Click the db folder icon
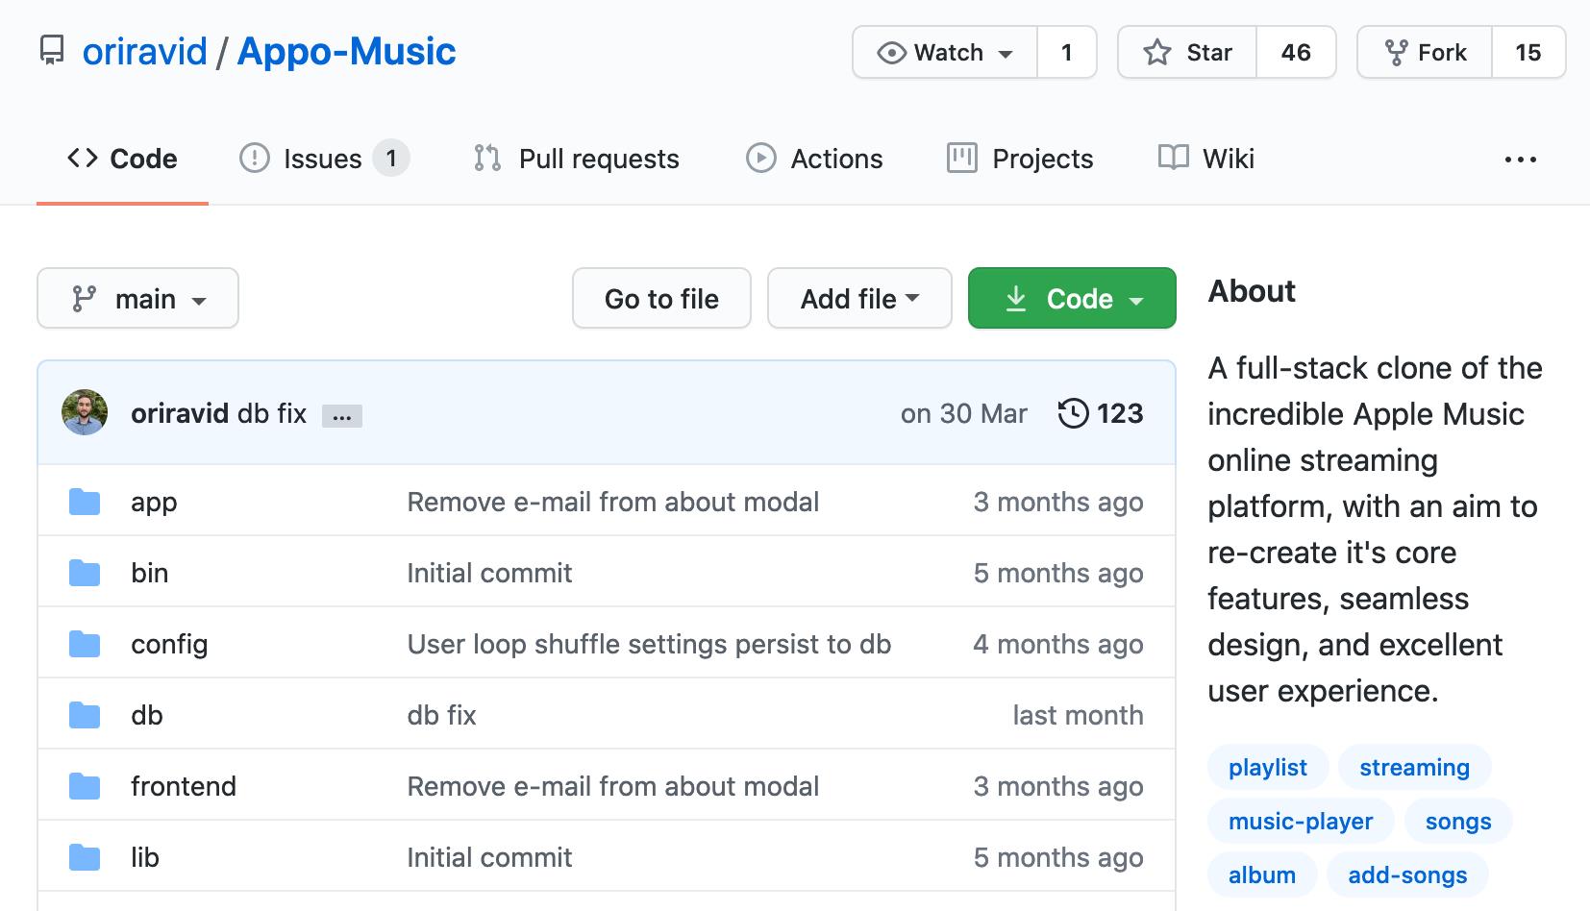The height and width of the screenshot is (911, 1590). (x=85, y=715)
